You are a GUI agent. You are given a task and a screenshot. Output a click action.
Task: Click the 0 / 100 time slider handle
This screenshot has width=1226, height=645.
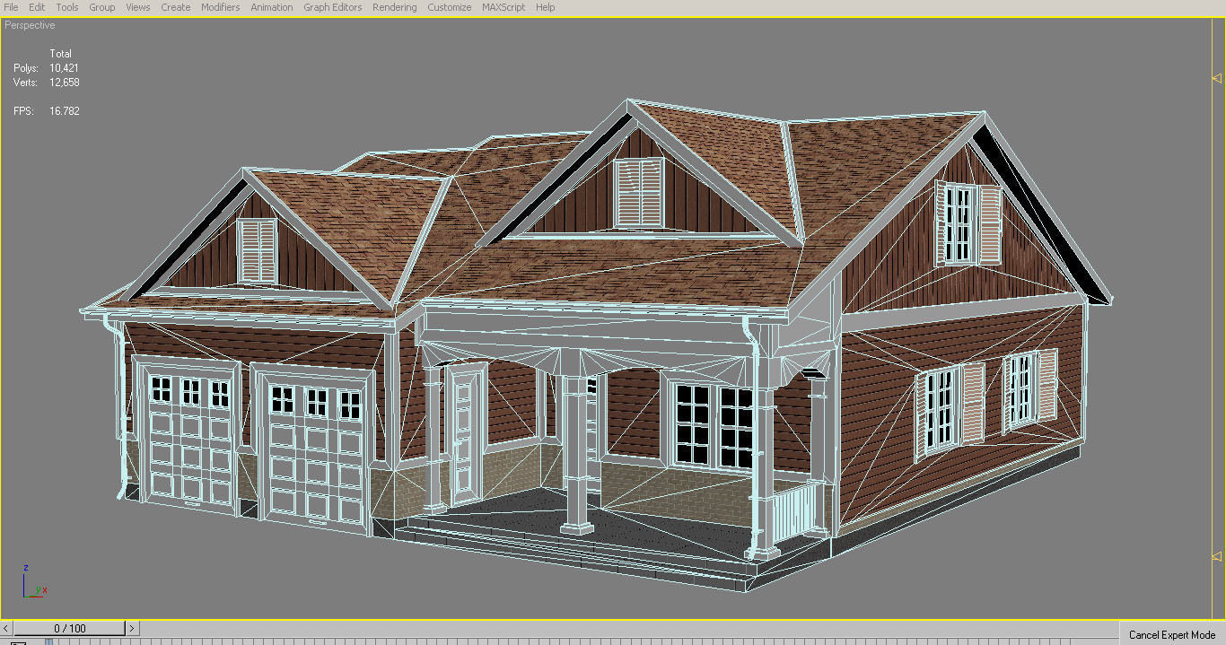(x=70, y=628)
